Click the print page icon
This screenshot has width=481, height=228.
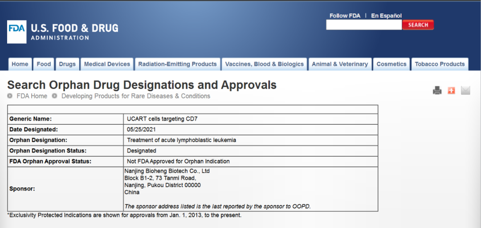pos(437,90)
